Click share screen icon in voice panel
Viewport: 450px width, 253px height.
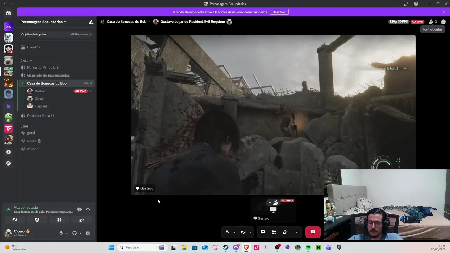point(37,220)
